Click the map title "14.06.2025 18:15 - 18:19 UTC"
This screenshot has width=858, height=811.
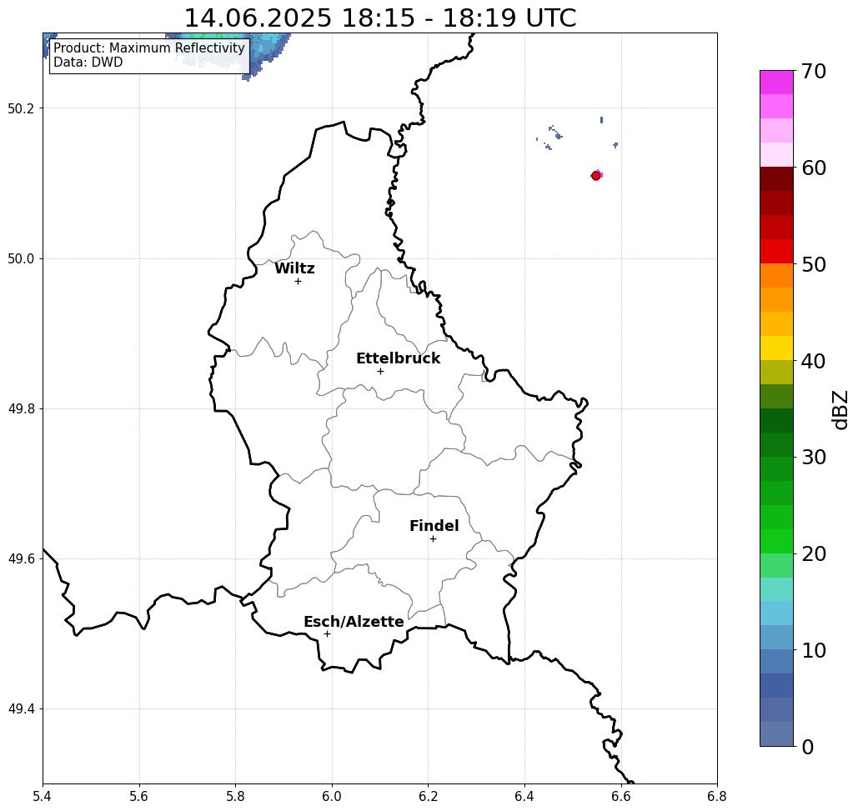[x=379, y=18]
